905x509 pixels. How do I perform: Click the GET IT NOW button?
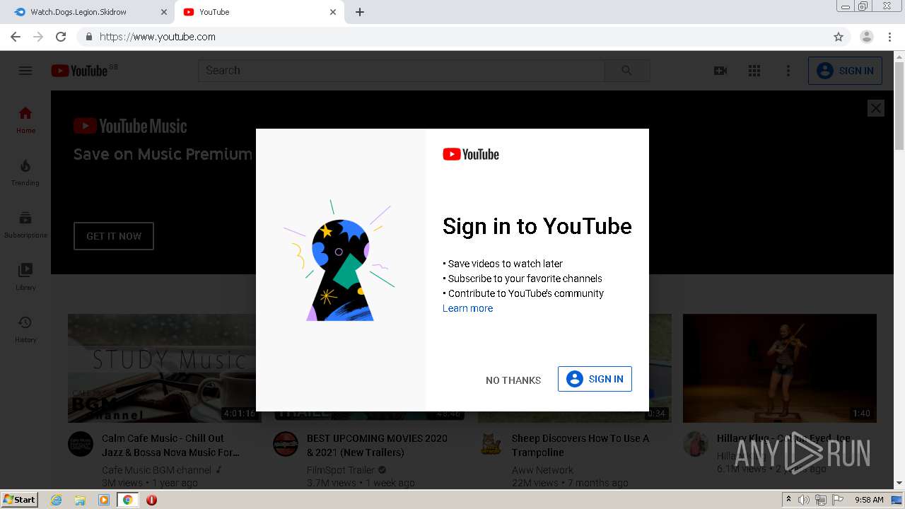coord(114,236)
